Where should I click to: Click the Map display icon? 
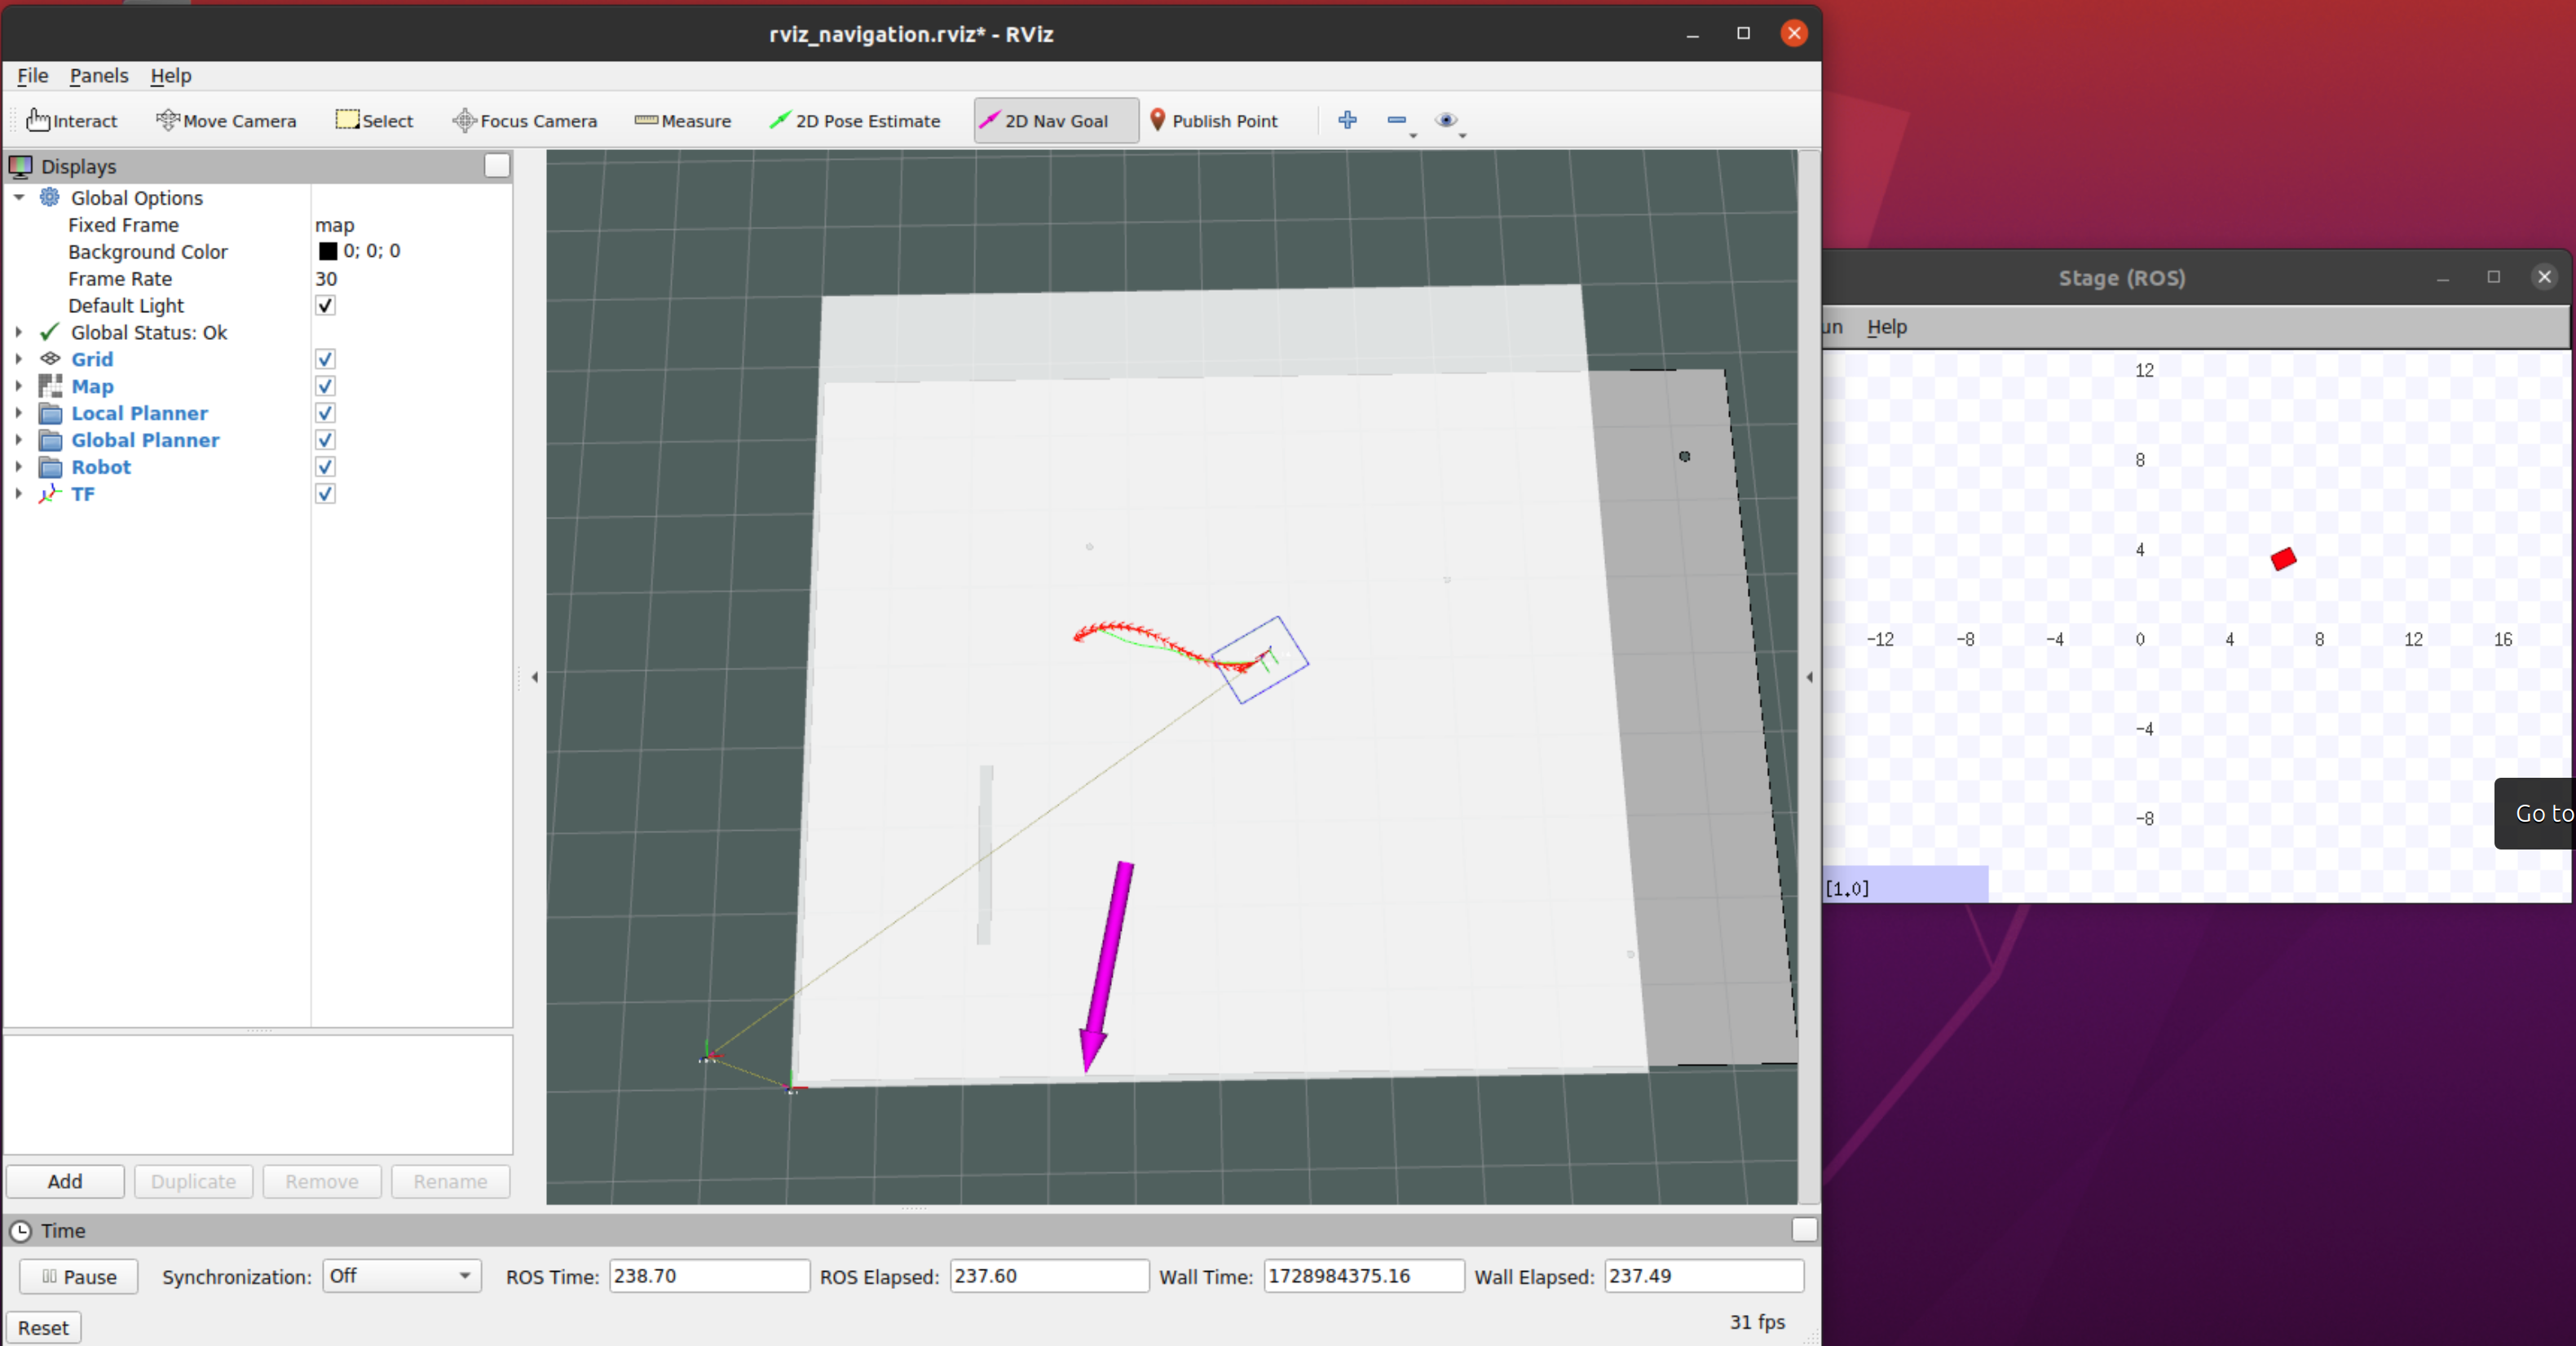click(x=50, y=386)
